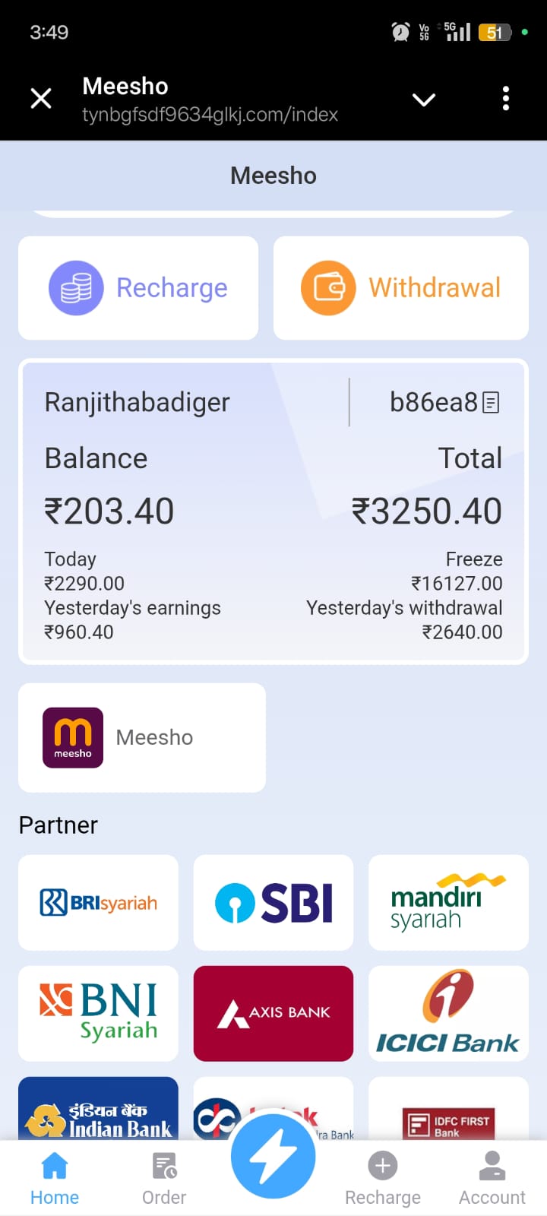Image resolution: width=547 pixels, height=1216 pixels.
Task: Tap the BNI Syariah partner tile
Action: pyautogui.click(x=99, y=1013)
